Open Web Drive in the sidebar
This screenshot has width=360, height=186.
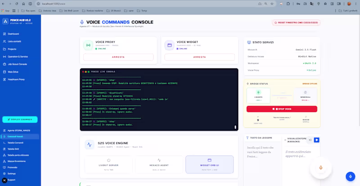click(x=13, y=72)
